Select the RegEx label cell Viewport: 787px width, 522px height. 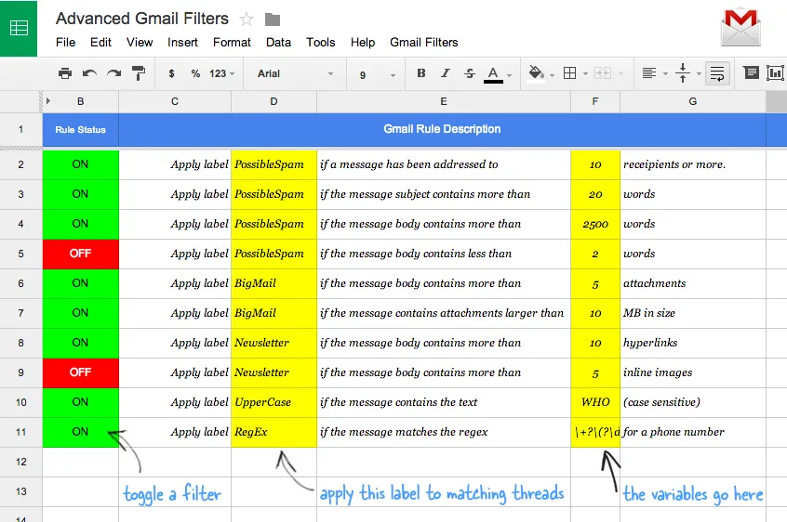tap(274, 432)
